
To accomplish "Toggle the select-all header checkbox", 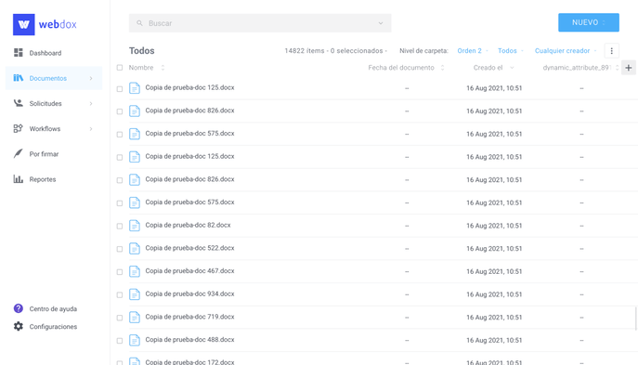I will point(120,68).
